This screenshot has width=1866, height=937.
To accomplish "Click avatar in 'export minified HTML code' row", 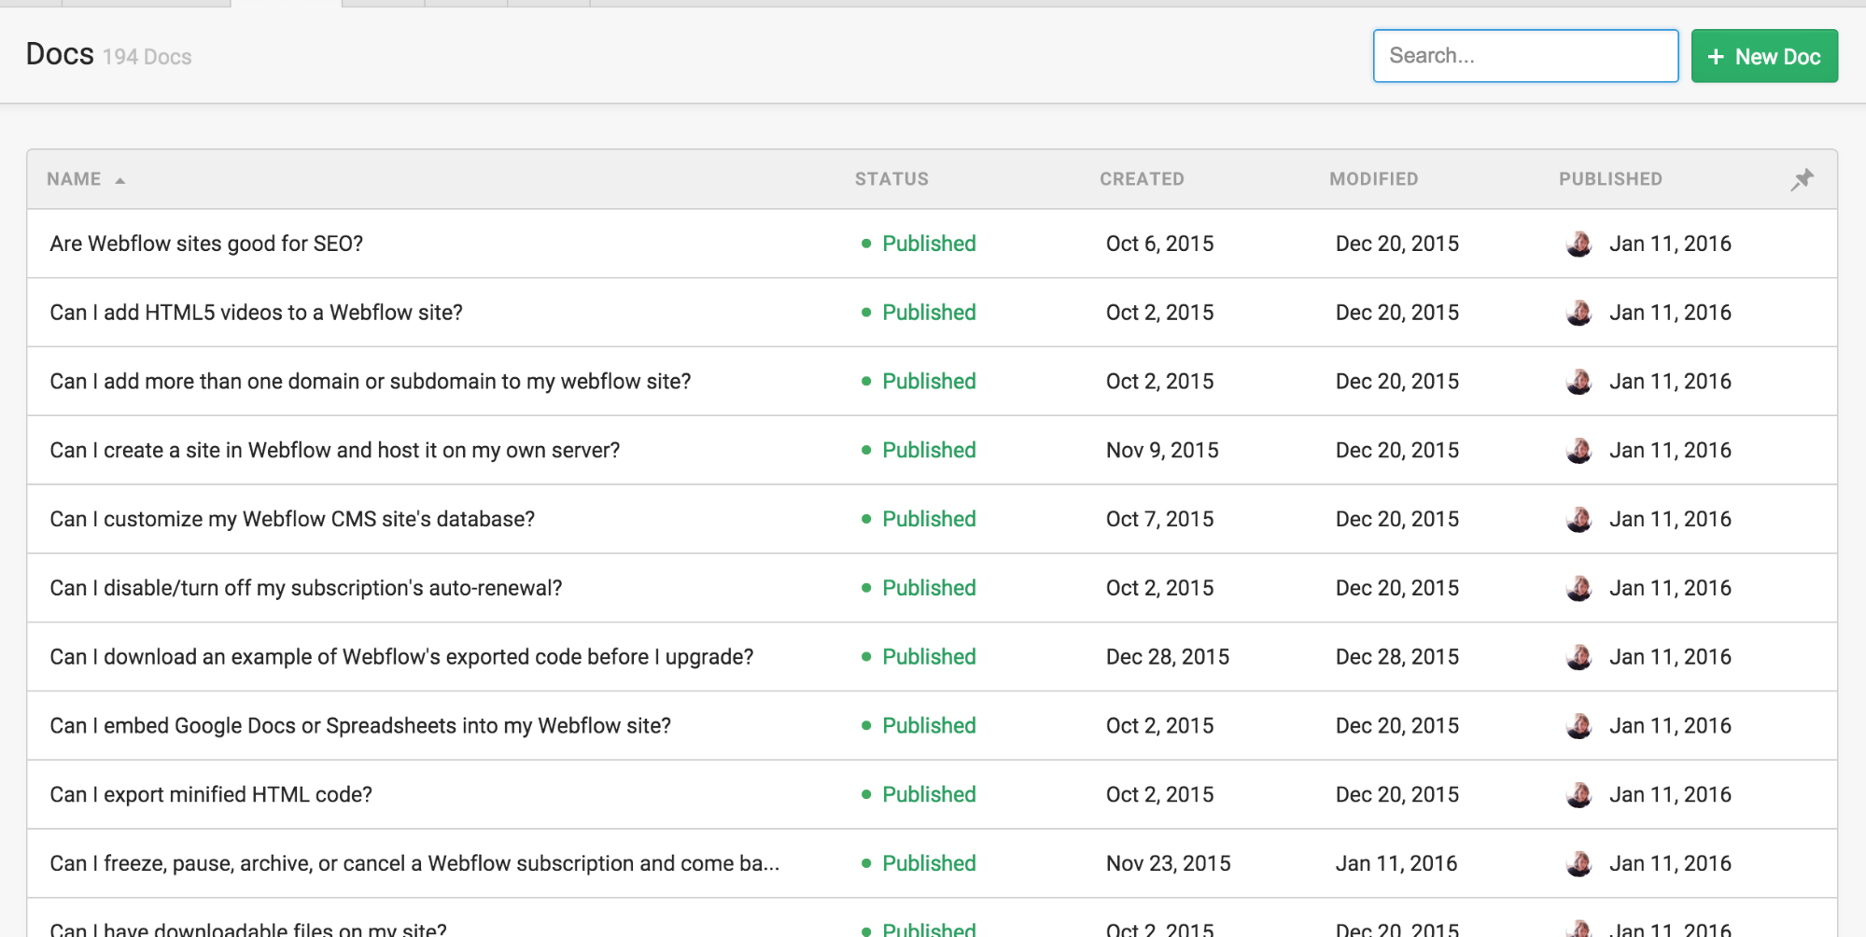I will tap(1578, 795).
